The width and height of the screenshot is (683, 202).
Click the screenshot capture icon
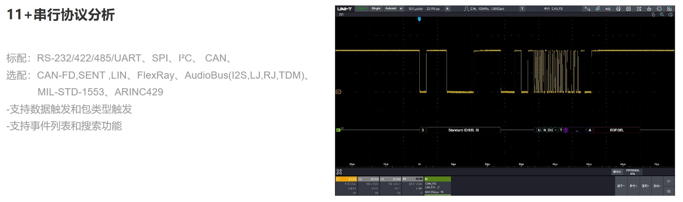[639, 8]
